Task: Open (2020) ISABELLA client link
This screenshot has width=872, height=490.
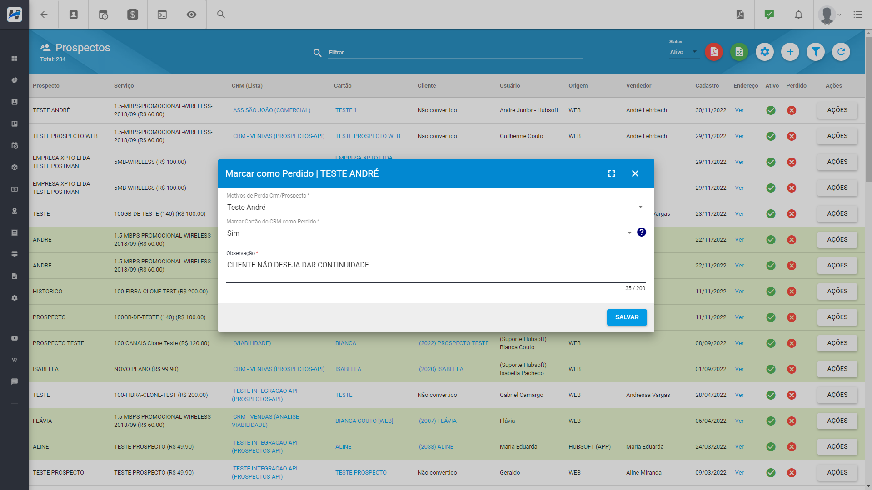Action: 441,369
